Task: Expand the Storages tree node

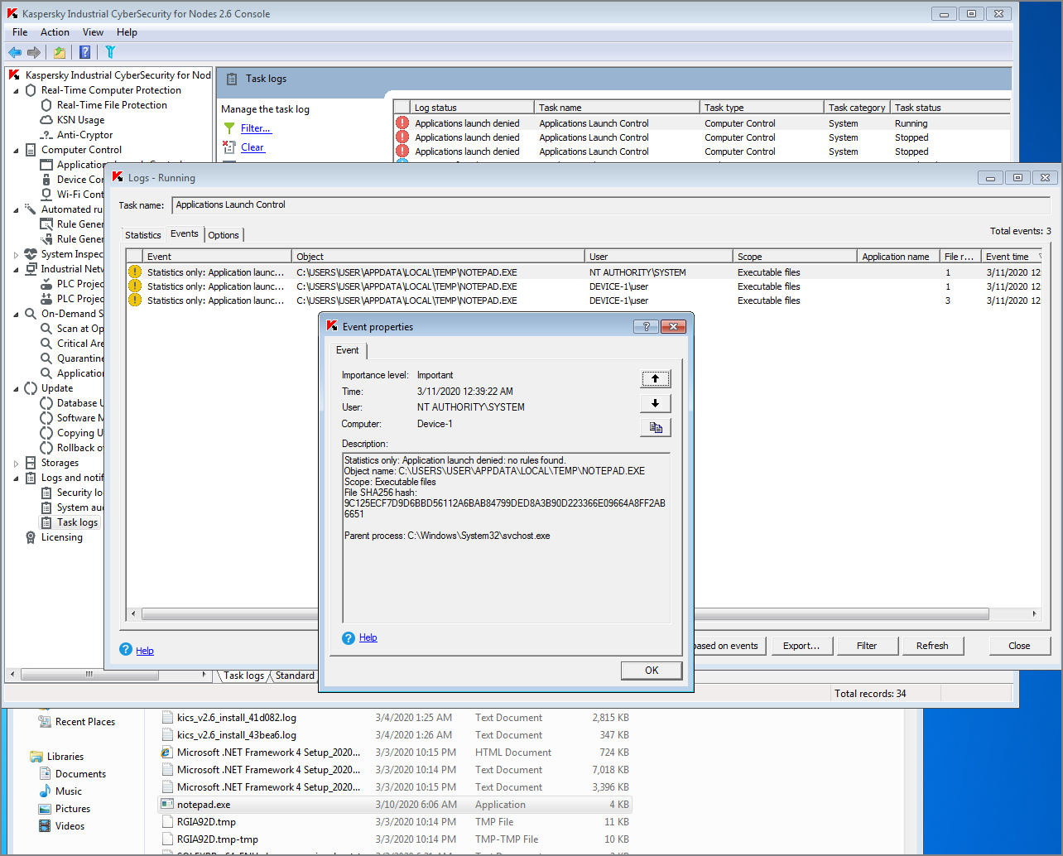Action: point(17,463)
